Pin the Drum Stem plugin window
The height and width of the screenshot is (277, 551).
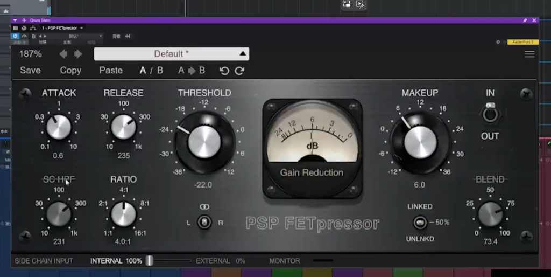pos(525,20)
